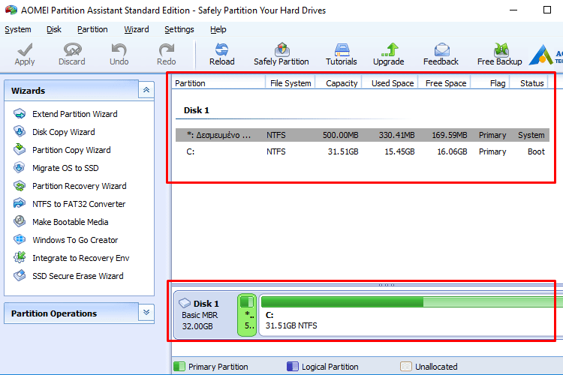
Task: Click the Free Backup toolbar icon
Action: (501, 49)
